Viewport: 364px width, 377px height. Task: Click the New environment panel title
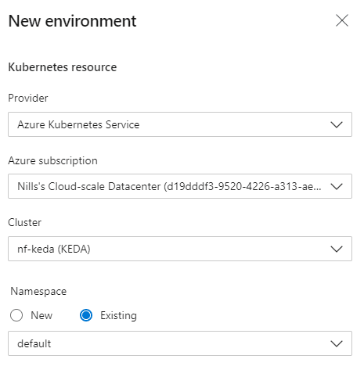(x=72, y=21)
